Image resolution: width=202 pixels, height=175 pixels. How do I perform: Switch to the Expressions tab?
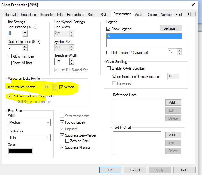click(76, 15)
